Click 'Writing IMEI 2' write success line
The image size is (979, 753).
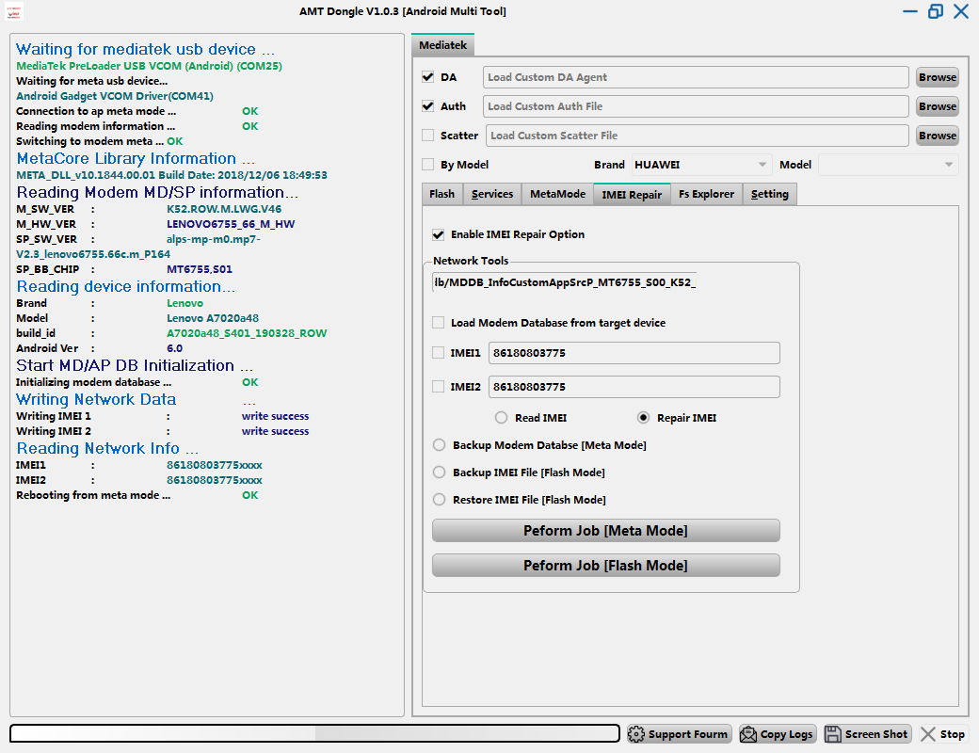(x=162, y=431)
